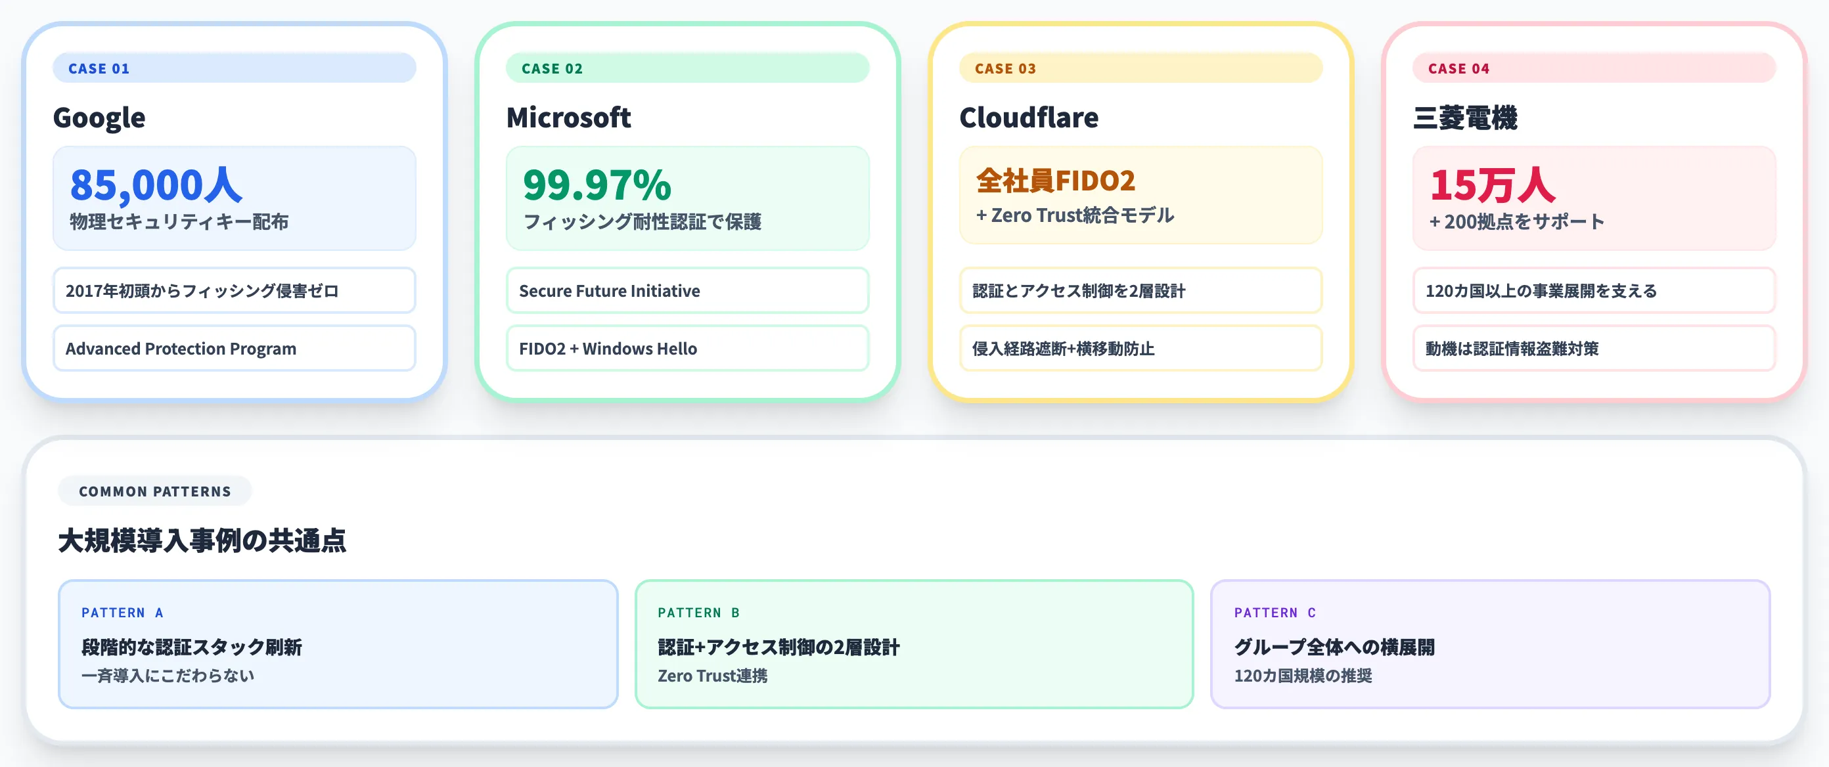Click 物理セキュリティキー配布 caption
The width and height of the screenshot is (1829, 767).
coord(179,222)
